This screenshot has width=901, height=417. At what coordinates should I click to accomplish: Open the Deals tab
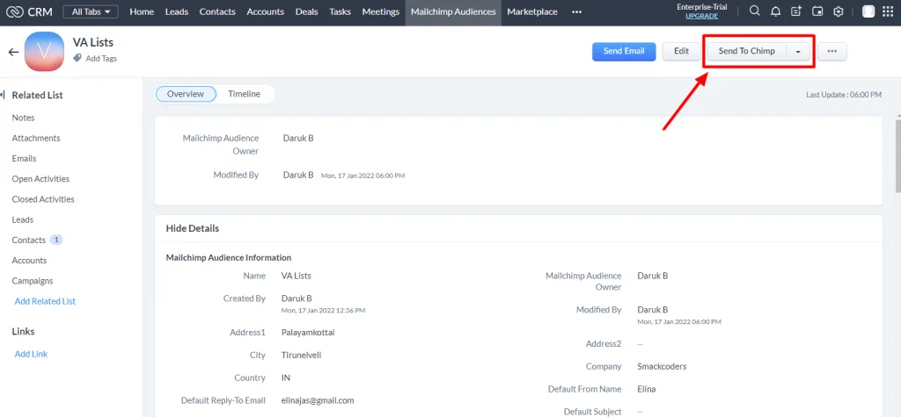click(307, 12)
